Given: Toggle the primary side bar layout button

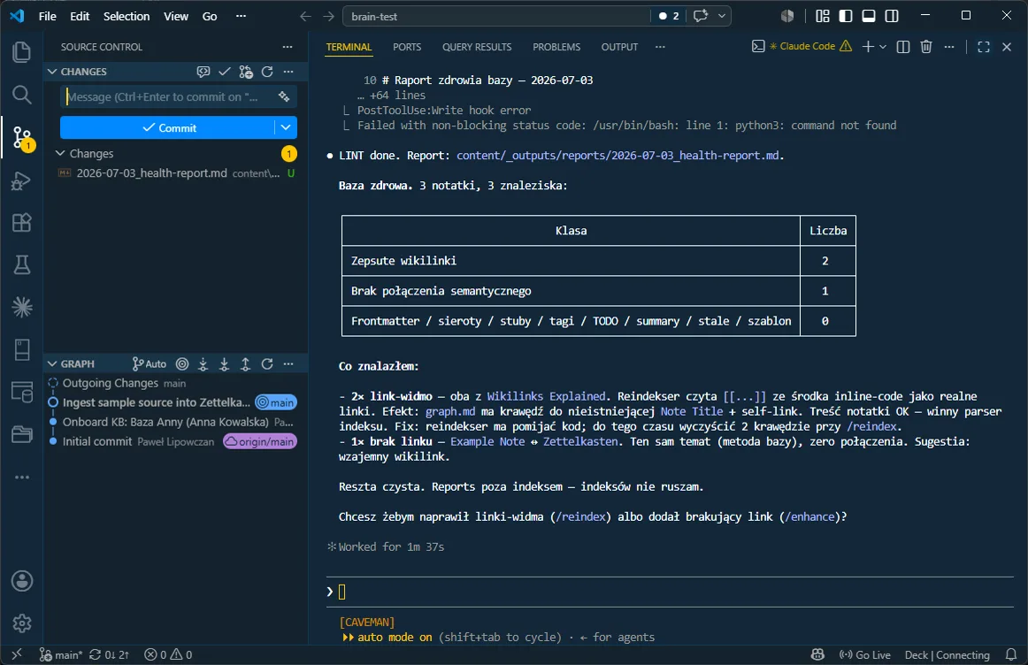Looking at the screenshot, I should [x=846, y=16].
